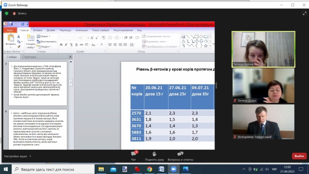The image size is (309, 174).
Task: Show hidden system tray icons
Action: [x=244, y=169]
